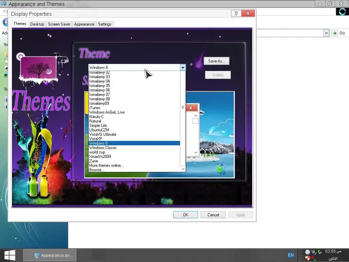Open the Safely Remove Hardware tray icon
Viewport: 349px width, 262px height.
coord(320,252)
